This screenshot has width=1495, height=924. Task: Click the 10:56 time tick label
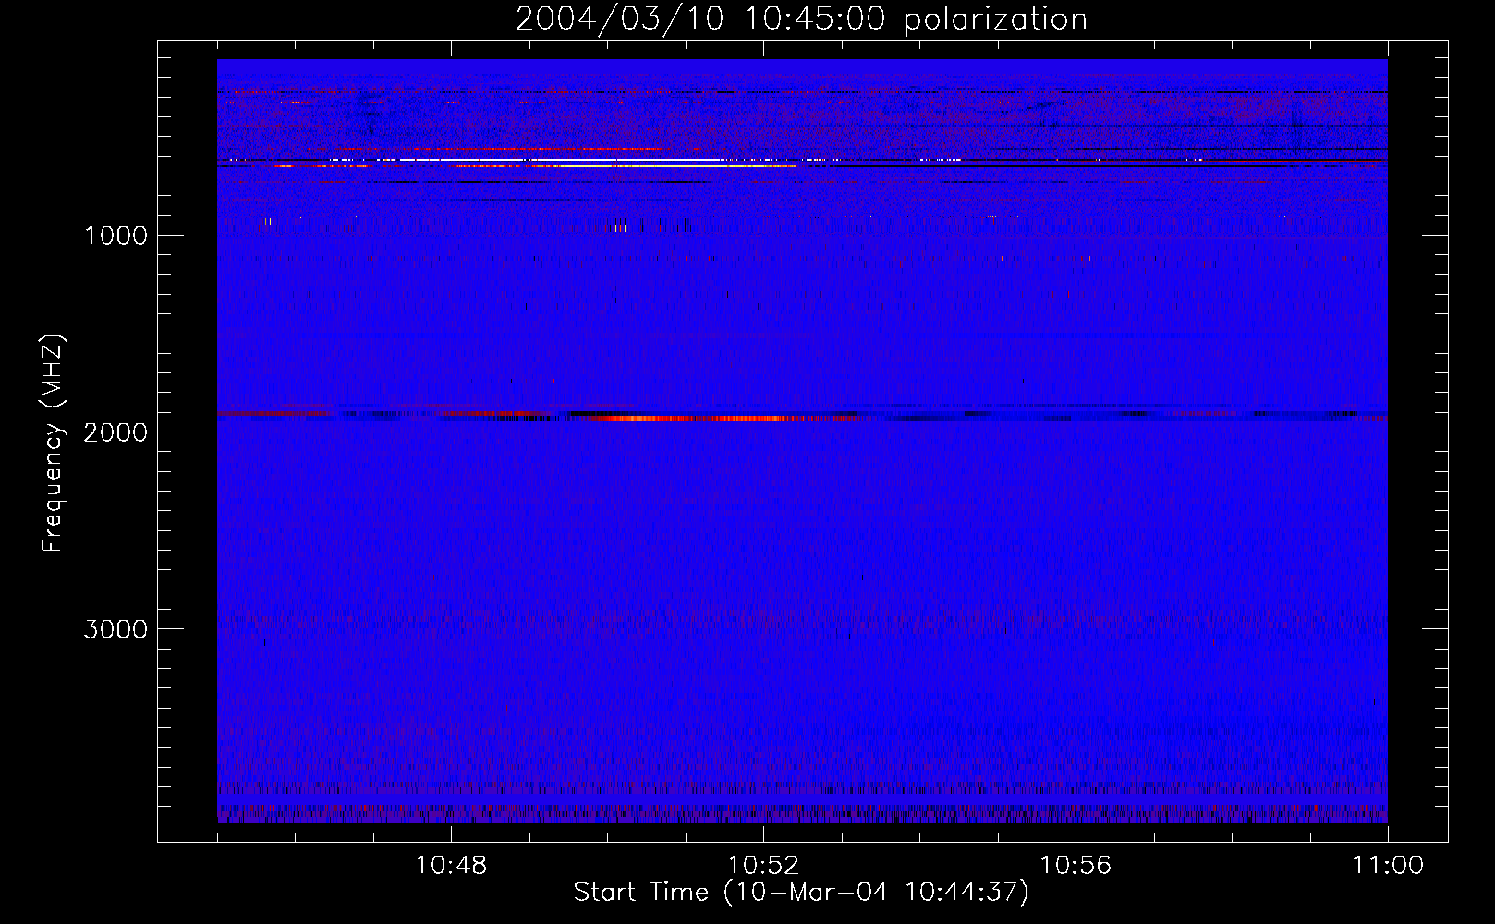(1076, 865)
